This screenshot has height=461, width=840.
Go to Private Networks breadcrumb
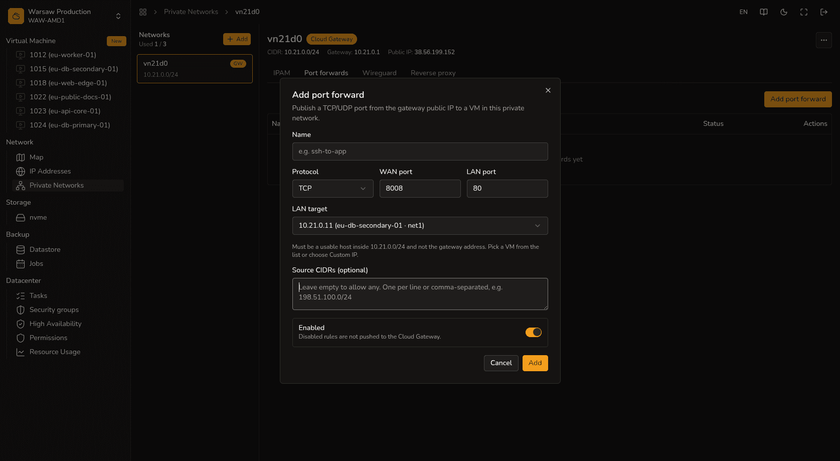tap(191, 12)
